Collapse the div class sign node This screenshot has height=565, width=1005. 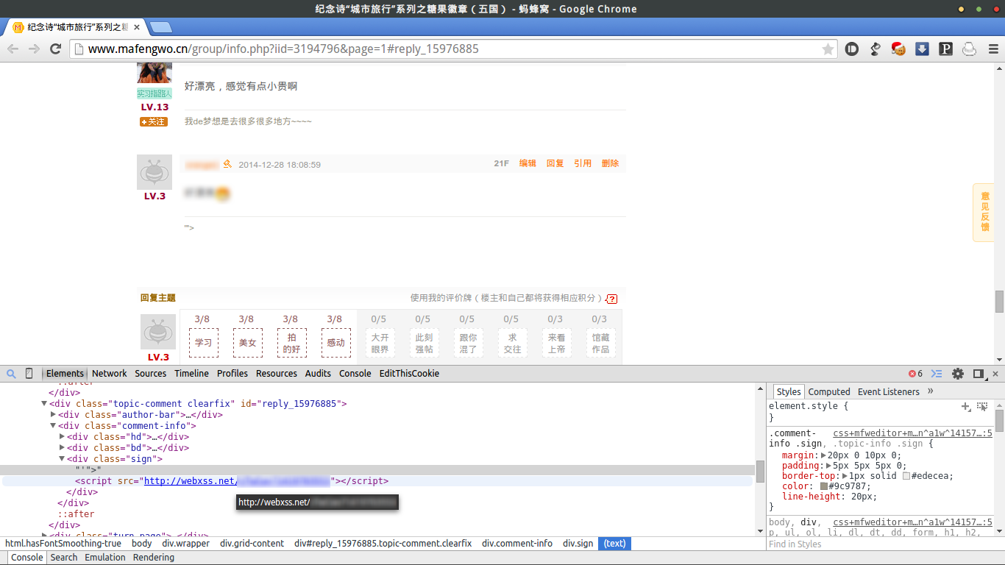pos(62,459)
